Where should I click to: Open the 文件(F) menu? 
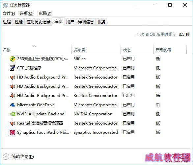[9, 13]
